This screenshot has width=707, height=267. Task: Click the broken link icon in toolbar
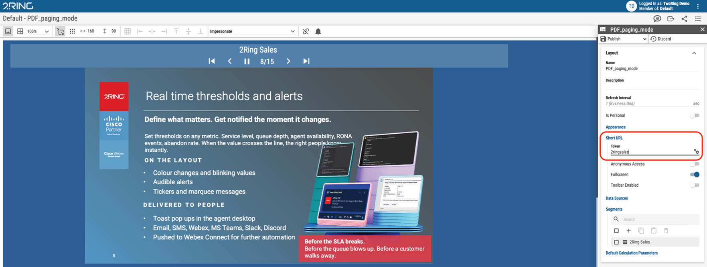[306, 31]
